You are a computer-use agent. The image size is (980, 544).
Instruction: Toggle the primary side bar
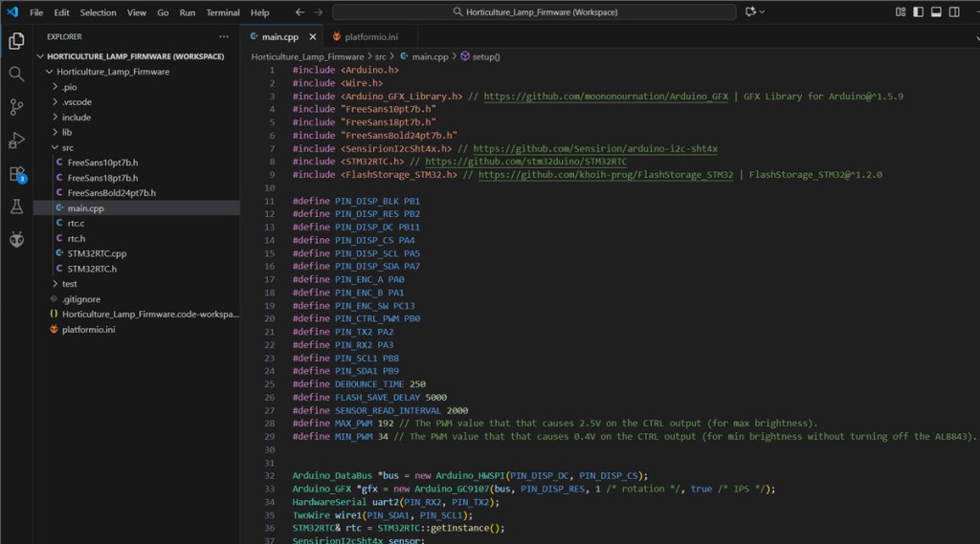pos(918,12)
